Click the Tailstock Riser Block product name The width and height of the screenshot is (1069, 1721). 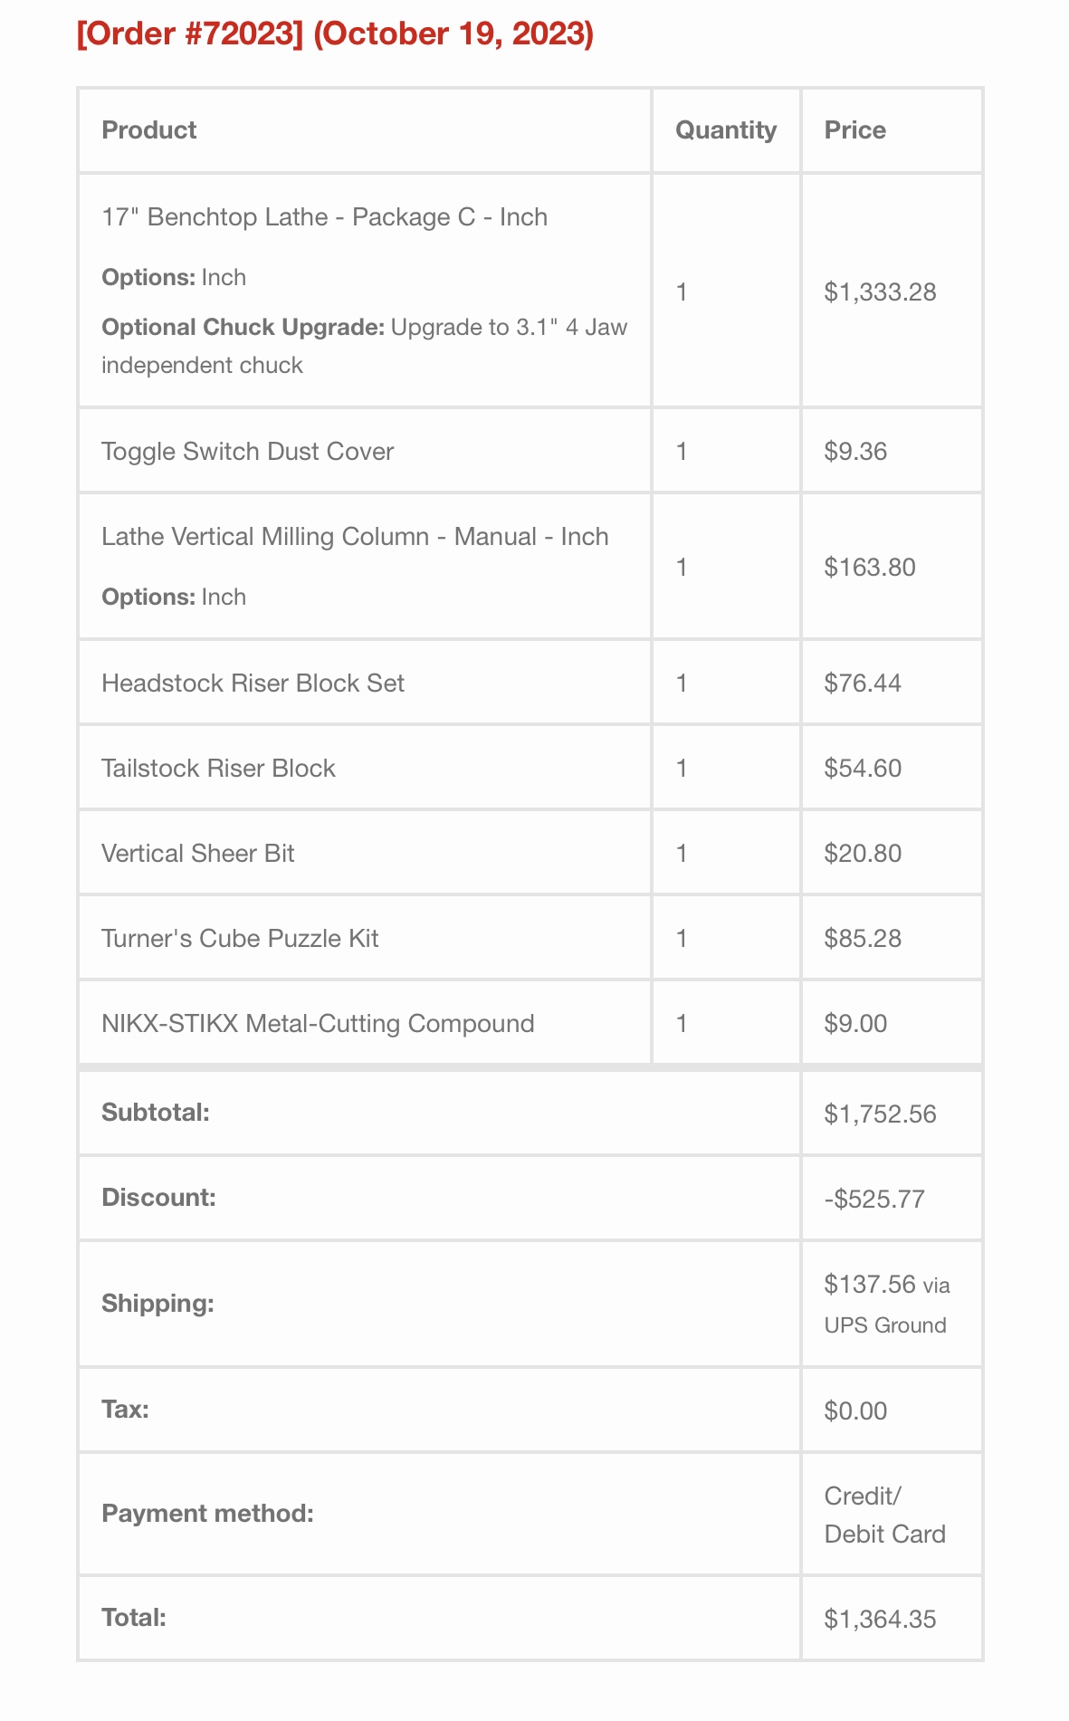click(218, 768)
